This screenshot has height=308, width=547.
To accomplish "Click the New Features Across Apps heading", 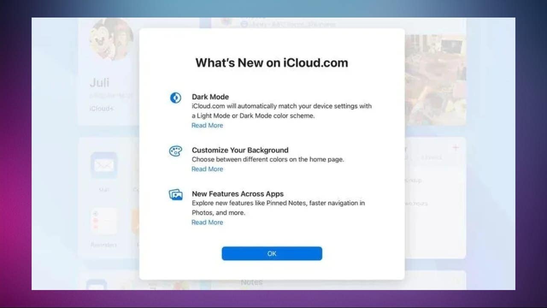I will pos(238,194).
